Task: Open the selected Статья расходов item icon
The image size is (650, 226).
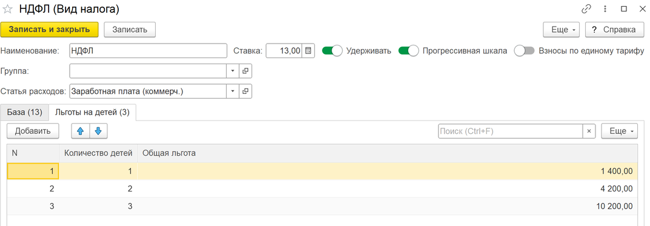Action: (245, 91)
